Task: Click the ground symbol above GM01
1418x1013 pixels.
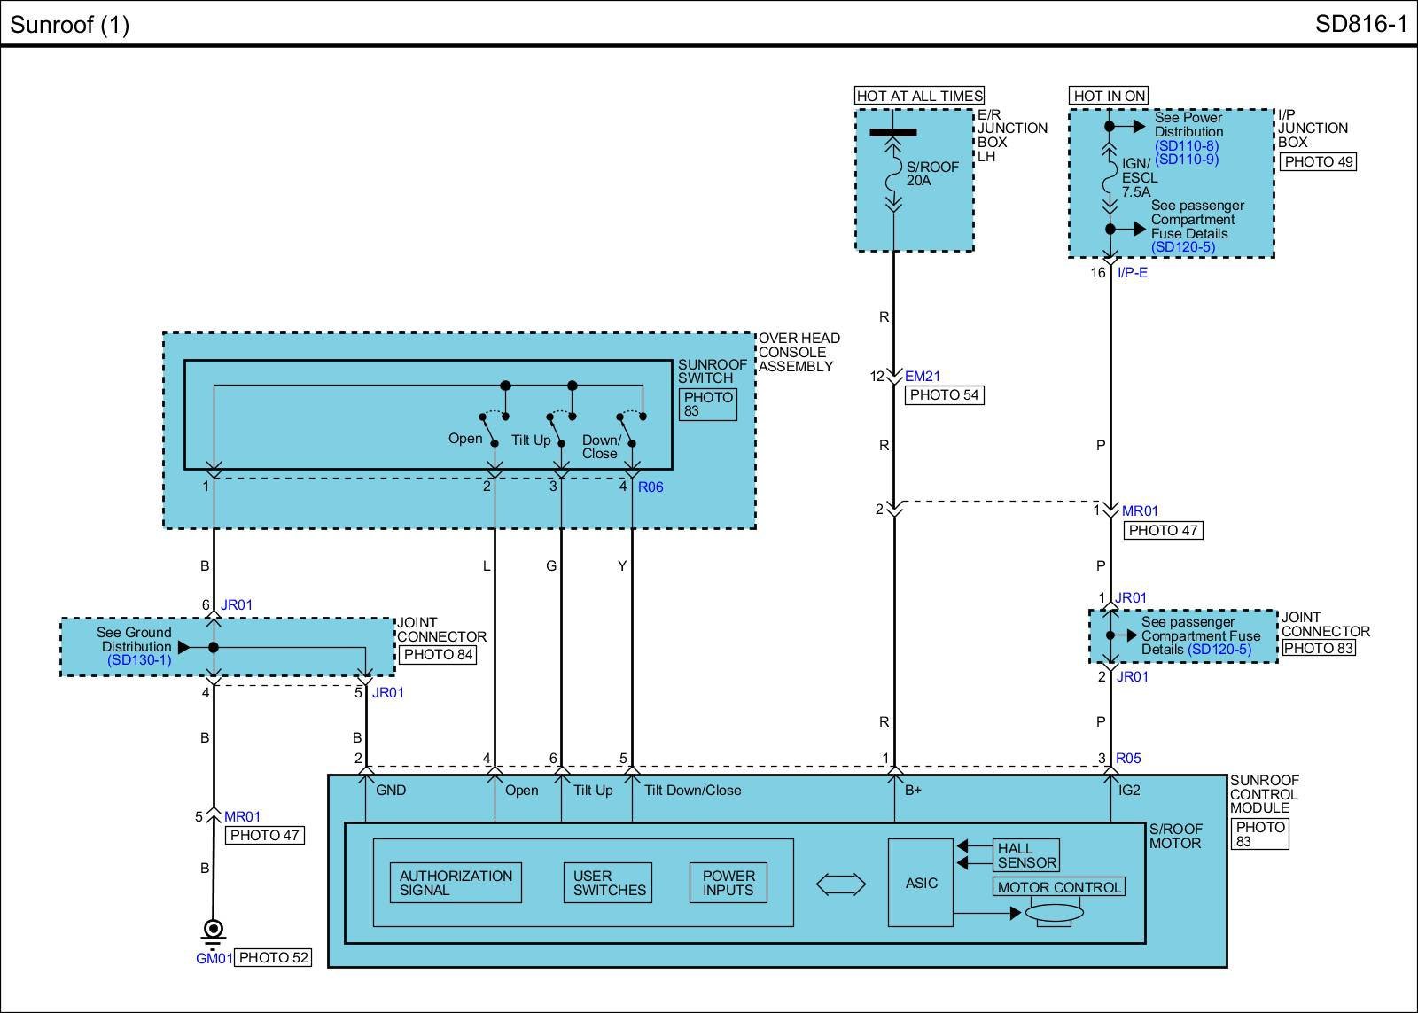Action: coord(213,930)
